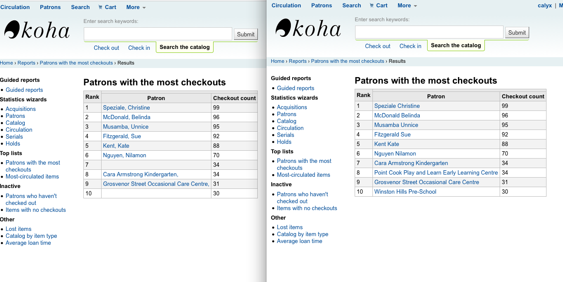Open the calyx user menu
Viewport: 563px width, 282px height.
tap(544, 6)
